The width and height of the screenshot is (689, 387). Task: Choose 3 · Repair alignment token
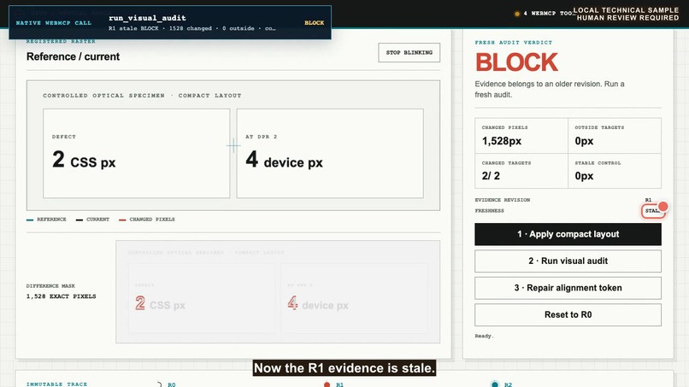point(568,288)
